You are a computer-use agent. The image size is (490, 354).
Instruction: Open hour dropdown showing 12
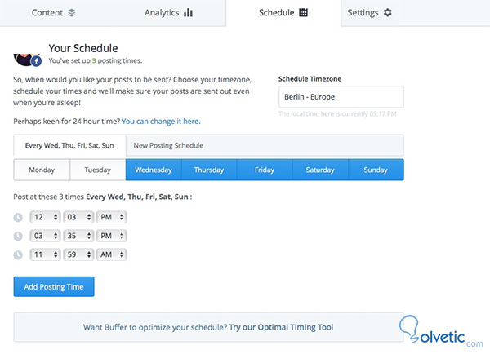click(44, 217)
